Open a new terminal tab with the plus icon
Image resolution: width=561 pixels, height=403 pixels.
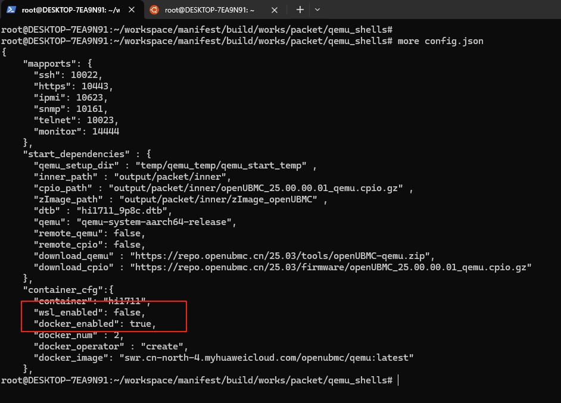click(300, 10)
